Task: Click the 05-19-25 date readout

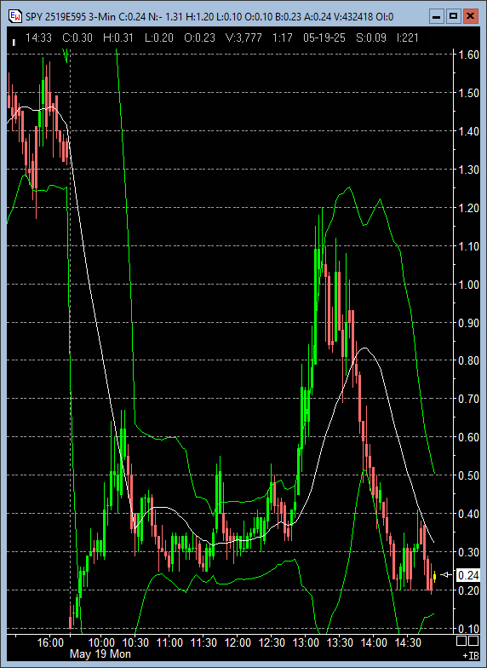Action: 324,37
